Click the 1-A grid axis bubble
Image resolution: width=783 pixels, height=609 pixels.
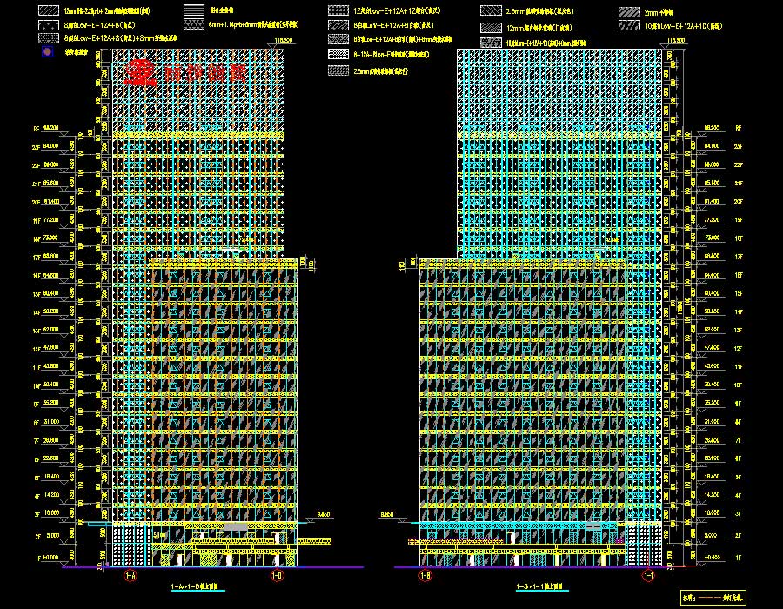pyautogui.click(x=130, y=576)
